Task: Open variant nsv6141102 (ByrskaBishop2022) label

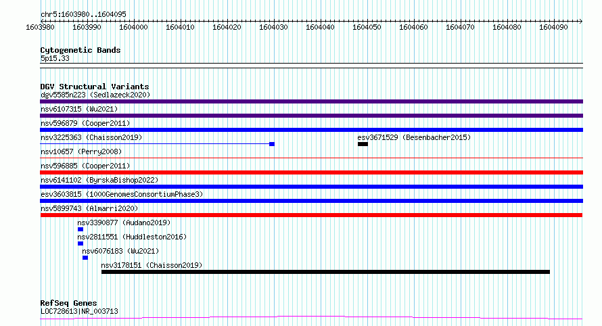Action: [x=99, y=180]
